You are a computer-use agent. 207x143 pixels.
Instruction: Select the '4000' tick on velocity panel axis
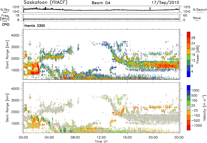pos(15,89)
